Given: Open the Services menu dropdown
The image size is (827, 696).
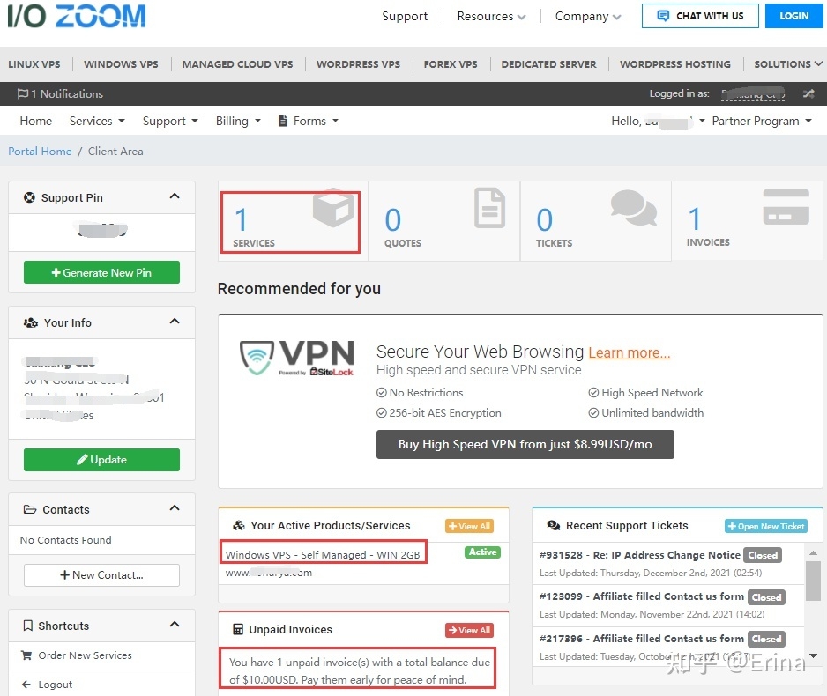Looking at the screenshot, I should click(97, 121).
